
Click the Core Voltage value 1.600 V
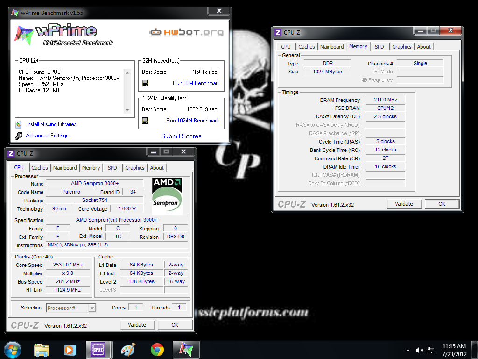[127, 209]
